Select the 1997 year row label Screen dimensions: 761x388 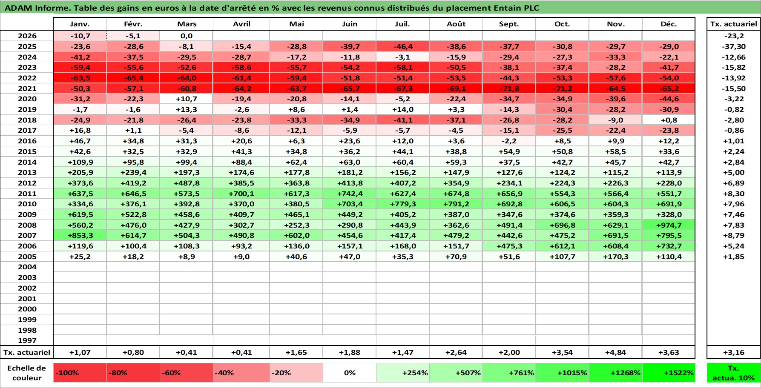click(x=27, y=340)
